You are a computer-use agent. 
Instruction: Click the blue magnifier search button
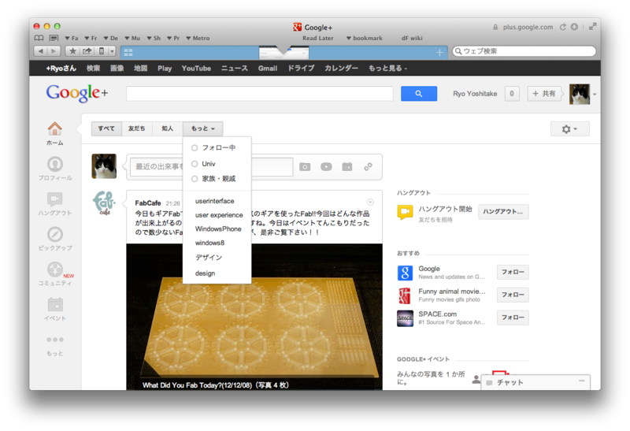(x=419, y=94)
